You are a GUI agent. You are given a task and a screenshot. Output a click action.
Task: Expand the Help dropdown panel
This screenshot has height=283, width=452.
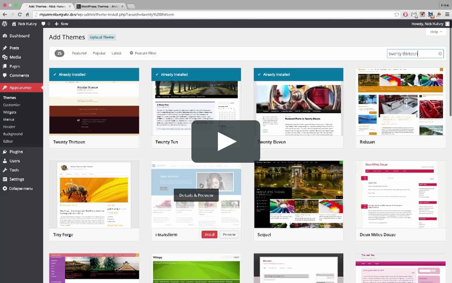436,32
